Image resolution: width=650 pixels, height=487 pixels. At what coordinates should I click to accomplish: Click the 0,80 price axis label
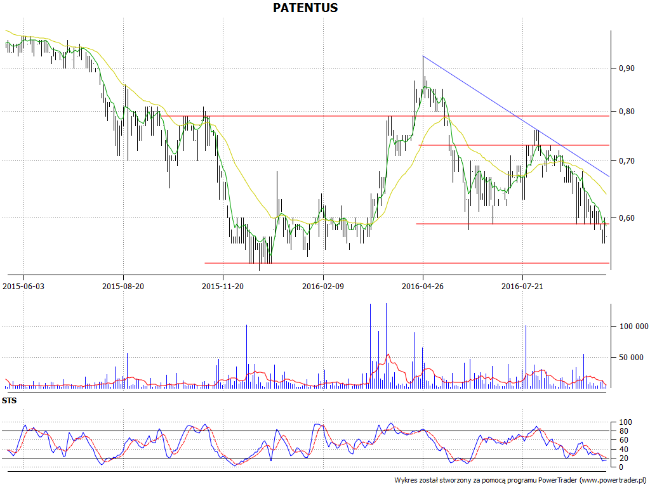pos(627,112)
